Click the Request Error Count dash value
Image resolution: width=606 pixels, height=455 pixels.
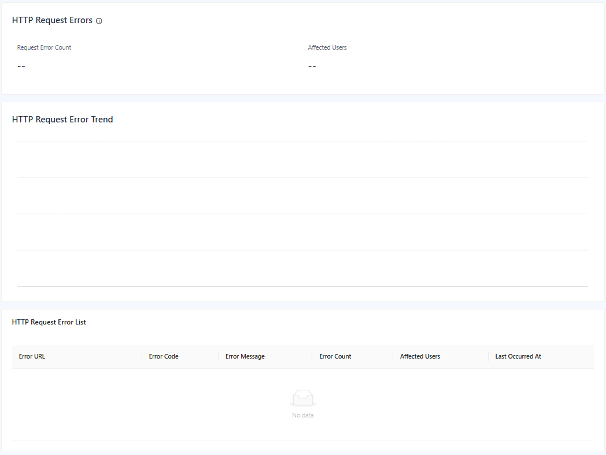(x=21, y=66)
